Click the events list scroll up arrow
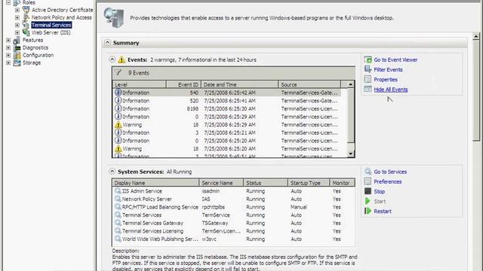Viewport: 483px width, 271px height. tap(350, 84)
